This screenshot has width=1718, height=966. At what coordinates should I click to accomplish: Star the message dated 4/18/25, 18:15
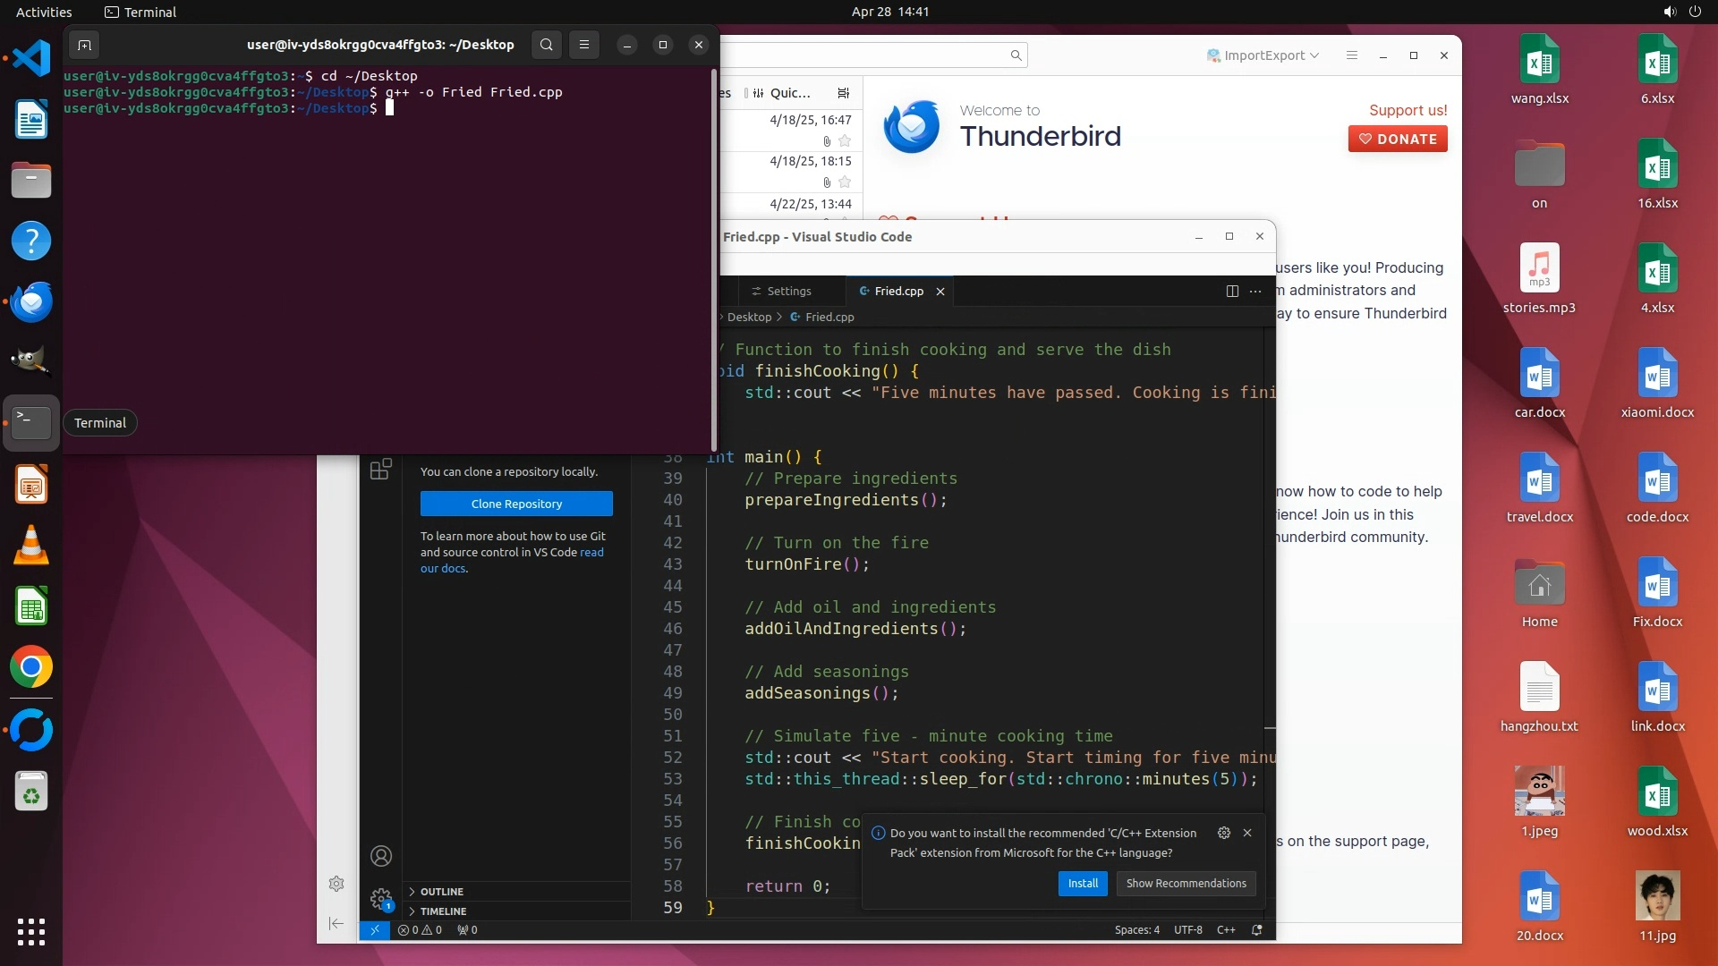tap(845, 182)
